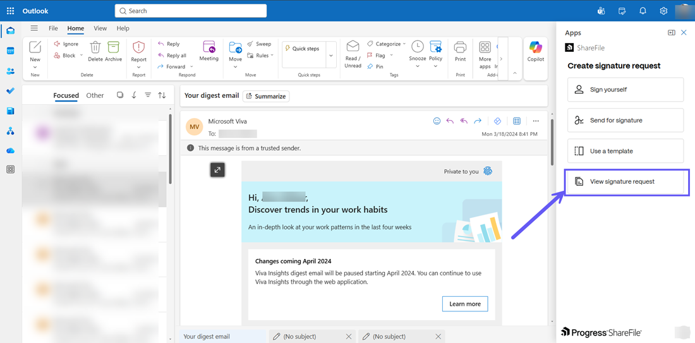The width and height of the screenshot is (695, 343).
Task: Switch to Your digest email bottom tab
Action: (x=224, y=336)
